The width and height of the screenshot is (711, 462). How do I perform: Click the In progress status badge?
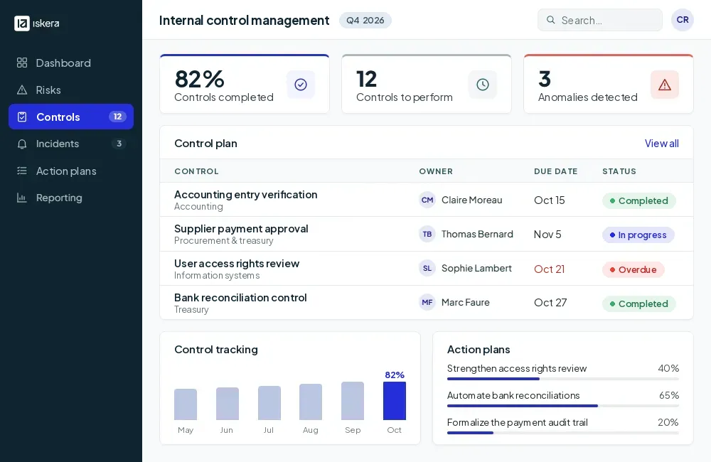pyautogui.click(x=638, y=235)
